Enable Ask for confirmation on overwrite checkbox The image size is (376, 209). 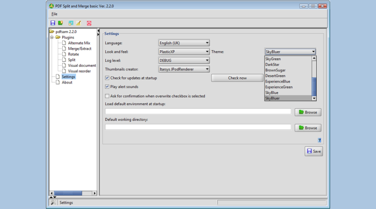[x=107, y=96]
